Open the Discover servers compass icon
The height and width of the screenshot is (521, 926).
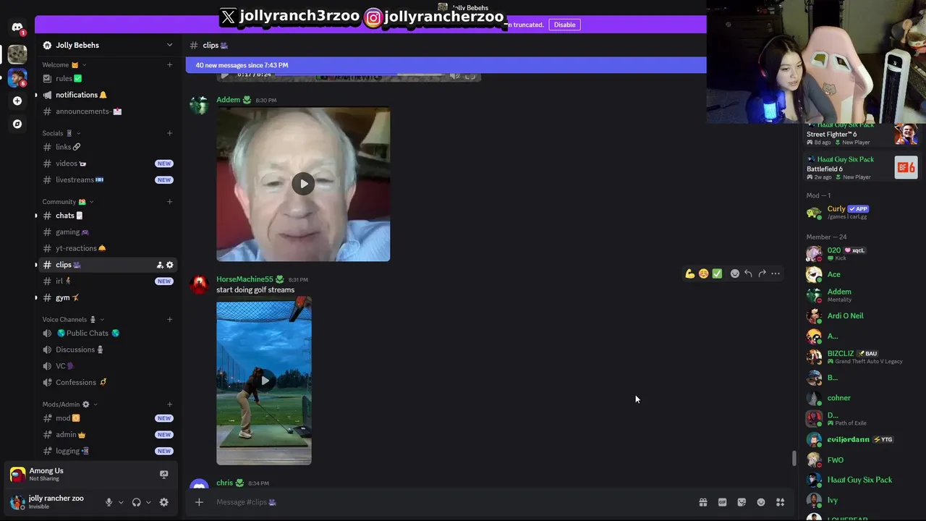[x=17, y=124]
